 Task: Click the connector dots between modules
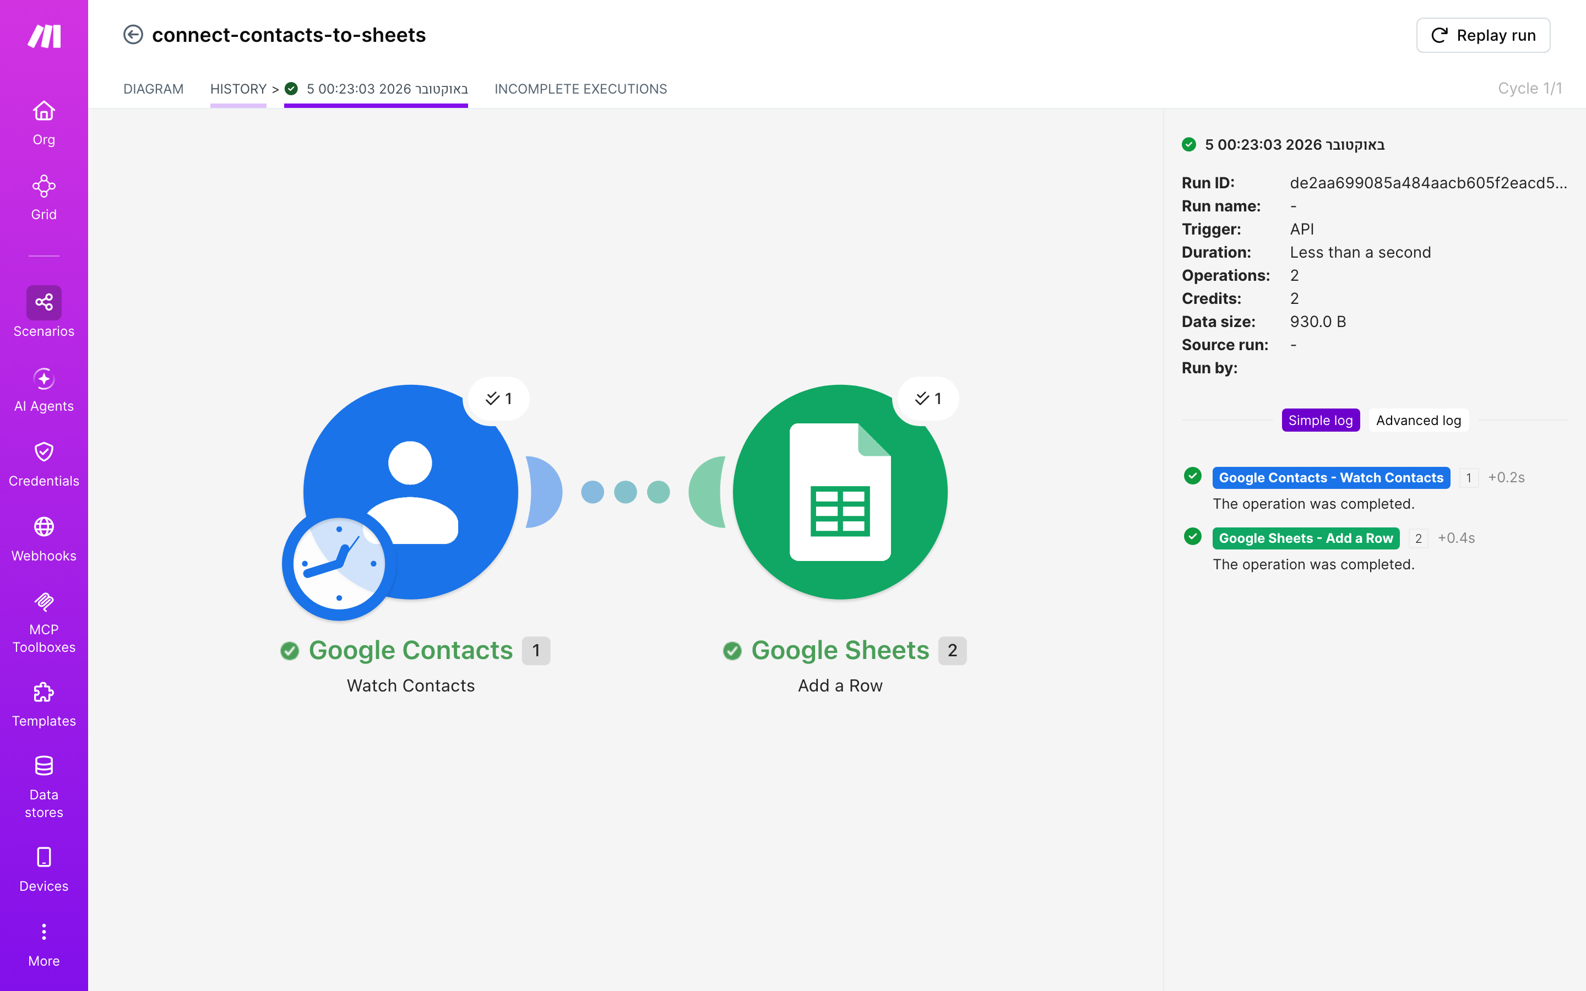click(x=625, y=492)
